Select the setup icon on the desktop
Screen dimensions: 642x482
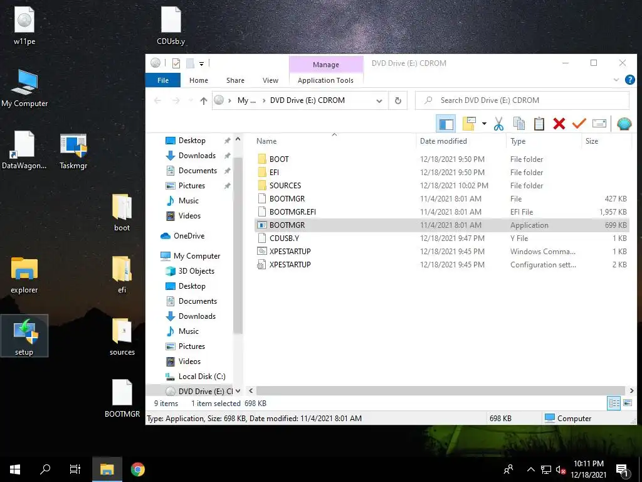coord(24,336)
